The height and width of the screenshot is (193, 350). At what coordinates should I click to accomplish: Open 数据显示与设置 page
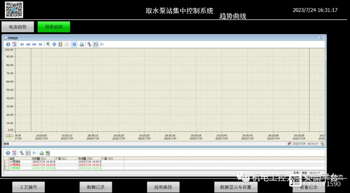pyautogui.click(x=236, y=187)
